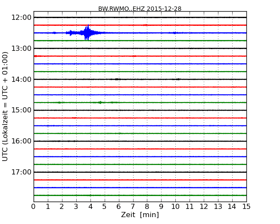
Task: Click the small green burst on 14:45 trace
Action: click(100, 103)
